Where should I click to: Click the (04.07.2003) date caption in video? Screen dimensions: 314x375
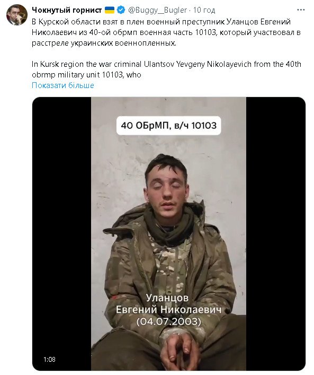pyautogui.click(x=169, y=321)
